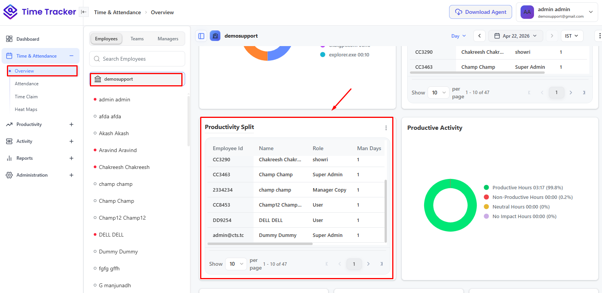Image resolution: width=602 pixels, height=293 pixels.
Task: Open the rows-per-page dropdown in Productivity Split
Action: point(236,264)
